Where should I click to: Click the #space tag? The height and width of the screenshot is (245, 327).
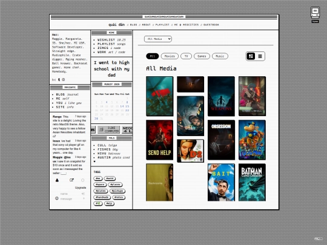point(100,185)
